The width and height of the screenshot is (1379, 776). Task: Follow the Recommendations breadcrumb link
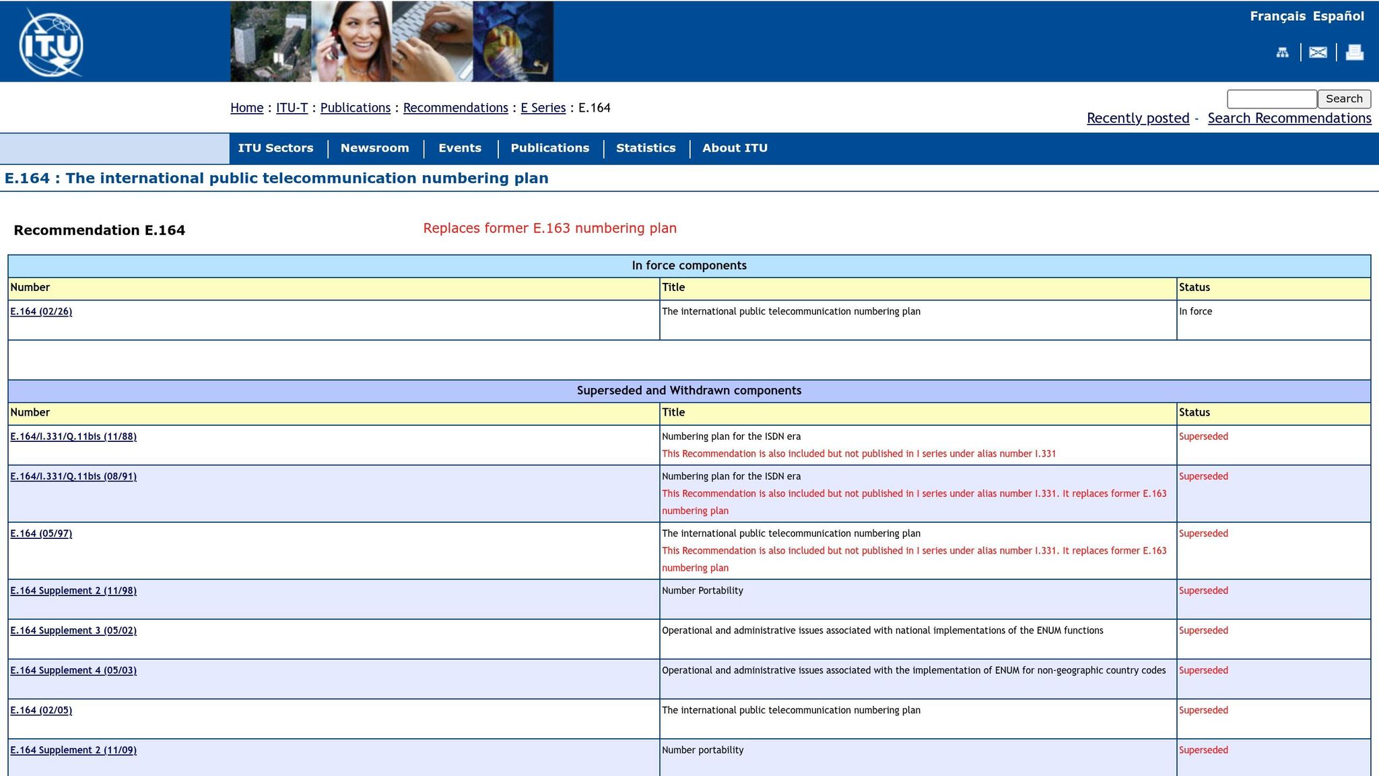point(455,108)
